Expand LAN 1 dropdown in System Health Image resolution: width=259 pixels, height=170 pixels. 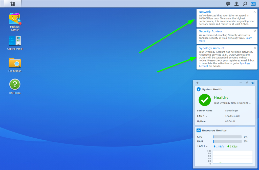pos(202,116)
